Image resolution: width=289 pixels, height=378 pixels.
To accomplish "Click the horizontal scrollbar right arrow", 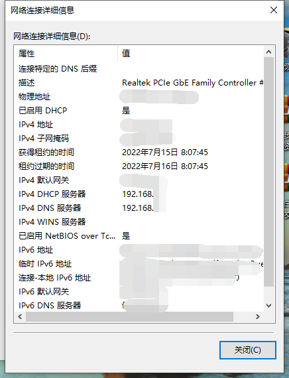I will coord(258,316).
